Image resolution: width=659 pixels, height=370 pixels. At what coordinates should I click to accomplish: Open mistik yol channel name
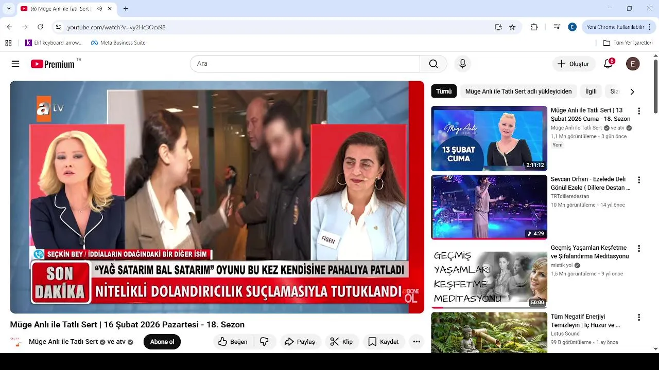point(562,265)
